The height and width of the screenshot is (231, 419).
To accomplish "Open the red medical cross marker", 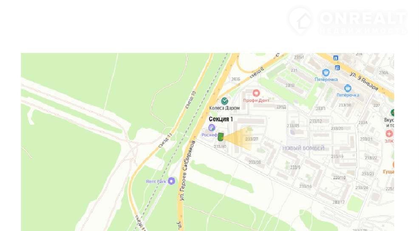I will 389,134.
